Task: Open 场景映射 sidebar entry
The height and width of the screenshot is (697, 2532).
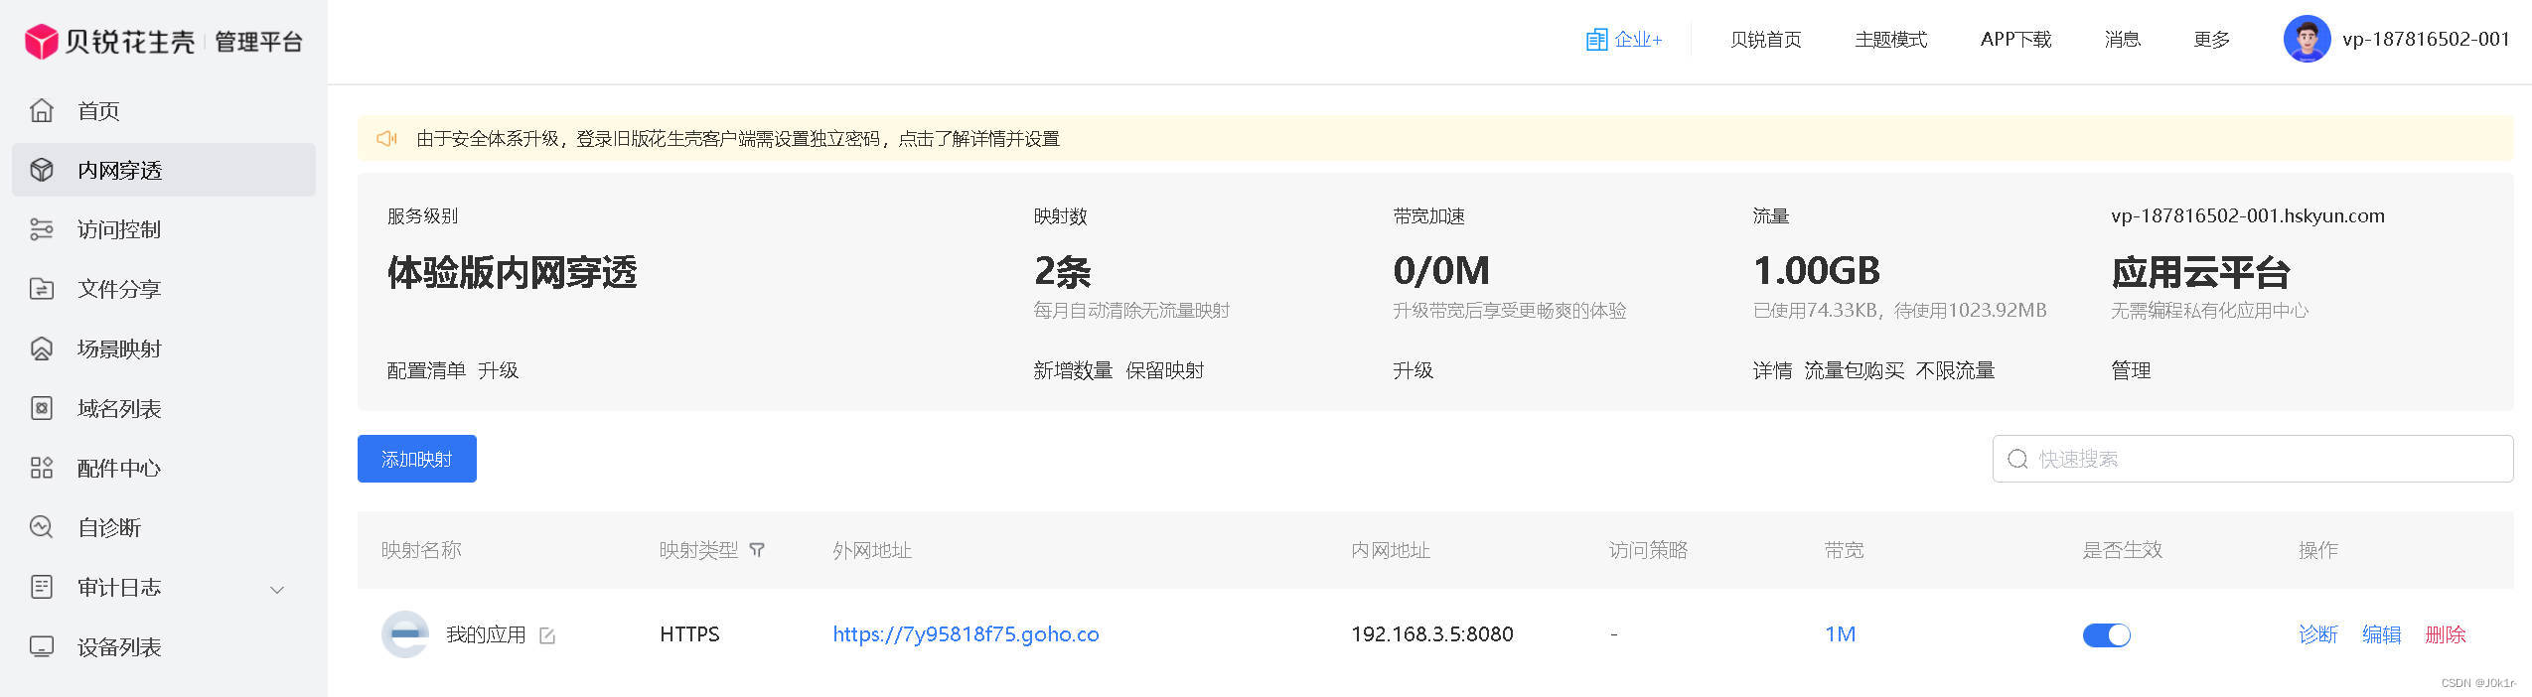Action: [164, 348]
